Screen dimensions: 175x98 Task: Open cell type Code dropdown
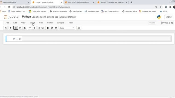pyautogui.click(x=67, y=28)
